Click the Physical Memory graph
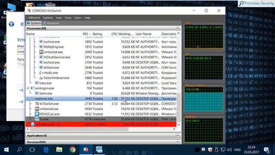The width and height of the screenshot is (275, 155). 204,99
